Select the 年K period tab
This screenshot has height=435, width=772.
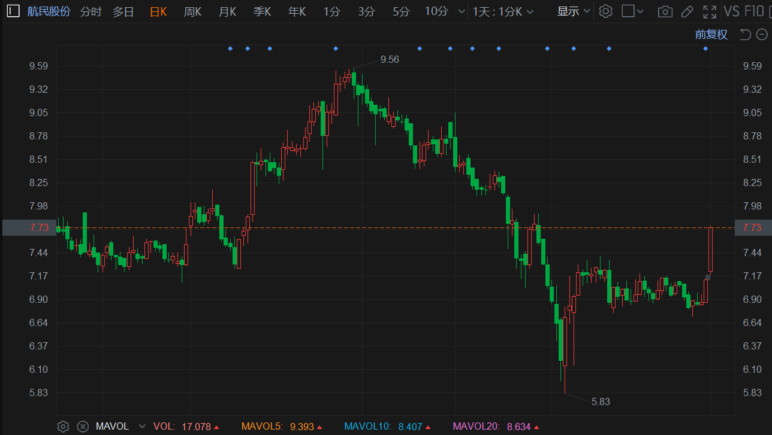[x=297, y=11]
